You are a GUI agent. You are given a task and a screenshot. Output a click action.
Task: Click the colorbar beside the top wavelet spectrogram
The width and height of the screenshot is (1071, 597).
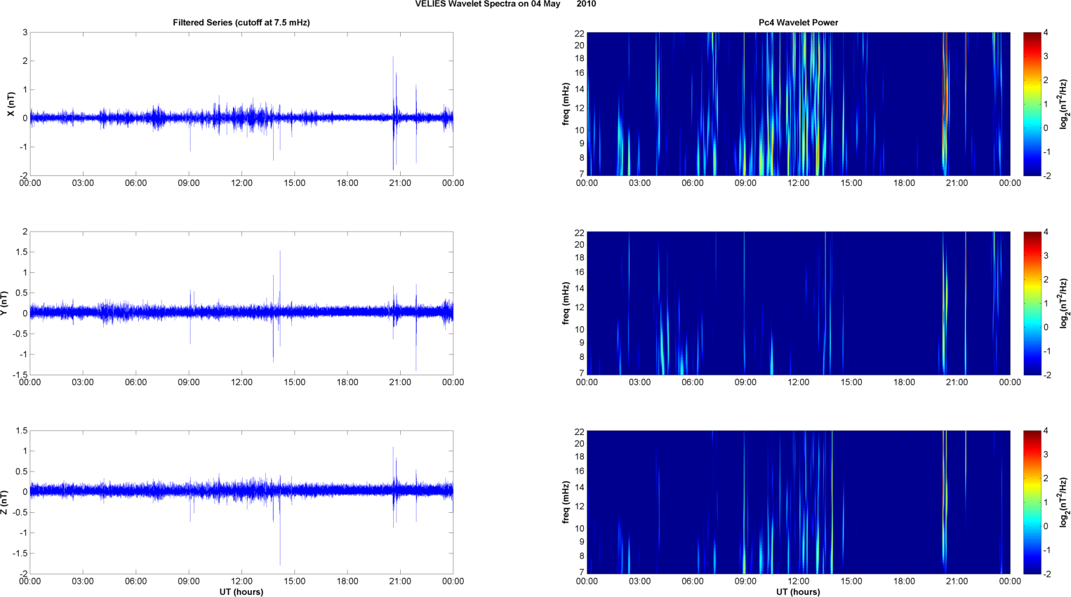[x=1032, y=104]
